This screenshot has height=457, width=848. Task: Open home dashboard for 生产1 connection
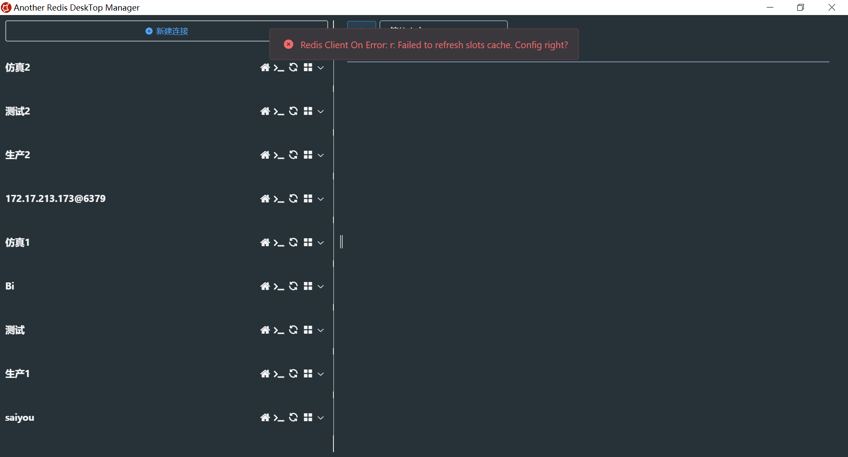coord(265,373)
